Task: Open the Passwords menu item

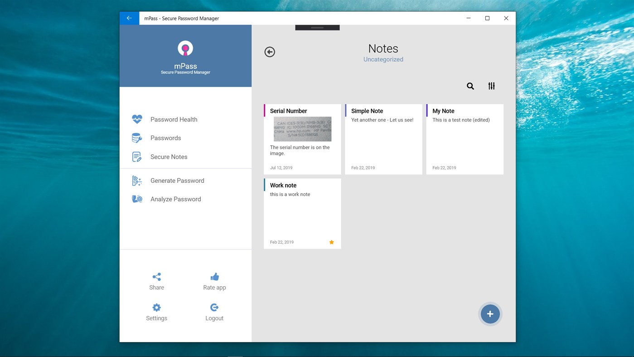Action: point(185,138)
